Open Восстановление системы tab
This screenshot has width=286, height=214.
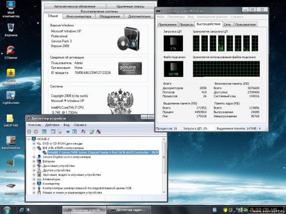click(x=99, y=11)
